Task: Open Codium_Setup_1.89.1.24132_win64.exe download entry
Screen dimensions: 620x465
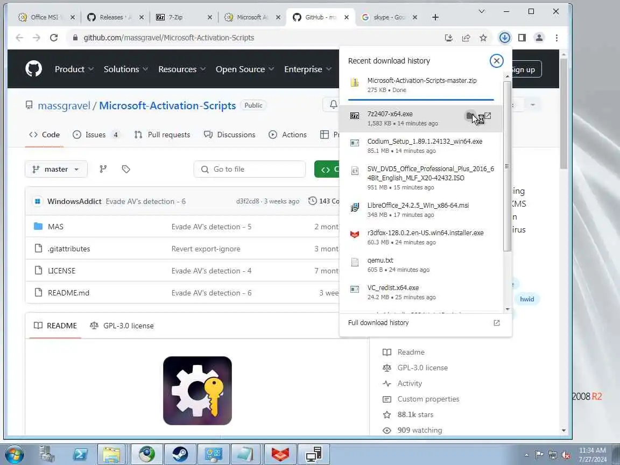Action: pyautogui.click(x=421, y=146)
